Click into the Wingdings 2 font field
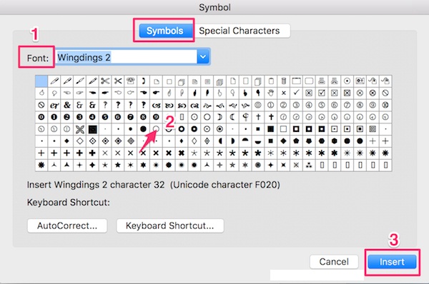This screenshot has width=429, height=284. pyautogui.click(x=127, y=57)
